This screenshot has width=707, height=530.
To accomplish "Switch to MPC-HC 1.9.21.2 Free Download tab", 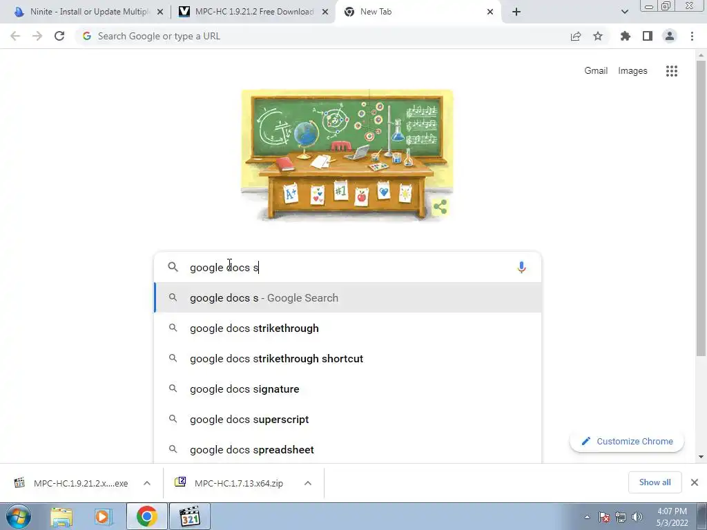I will point(253,12).
